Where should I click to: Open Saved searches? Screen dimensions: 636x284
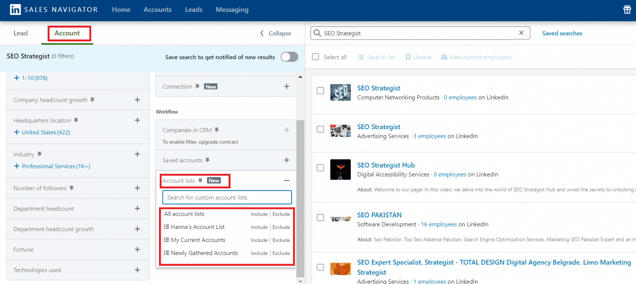point(562,33)
